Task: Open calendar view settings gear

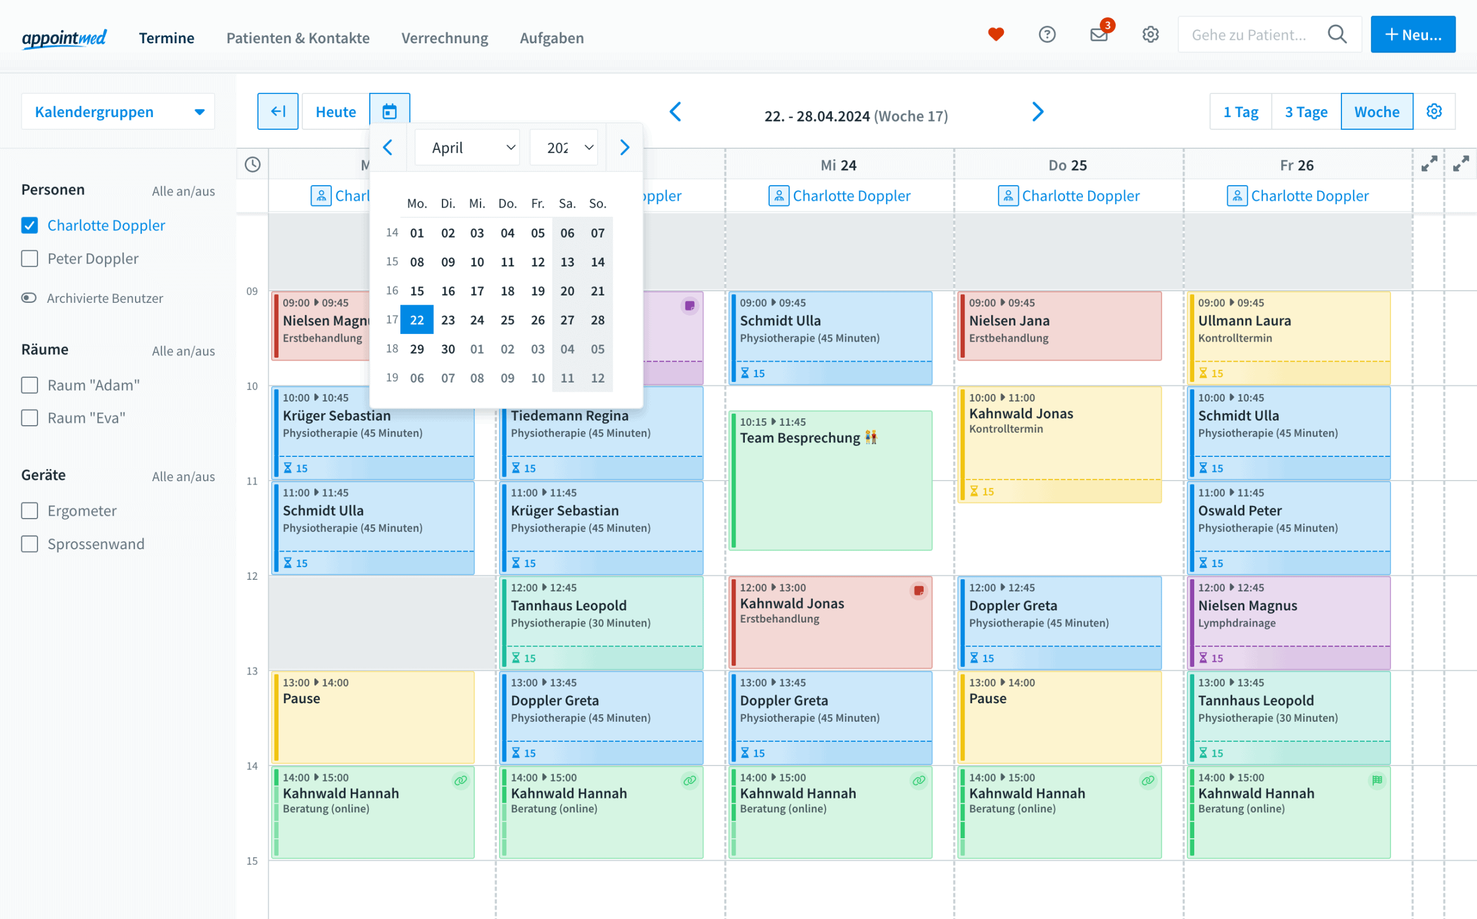Action: 1434,111
